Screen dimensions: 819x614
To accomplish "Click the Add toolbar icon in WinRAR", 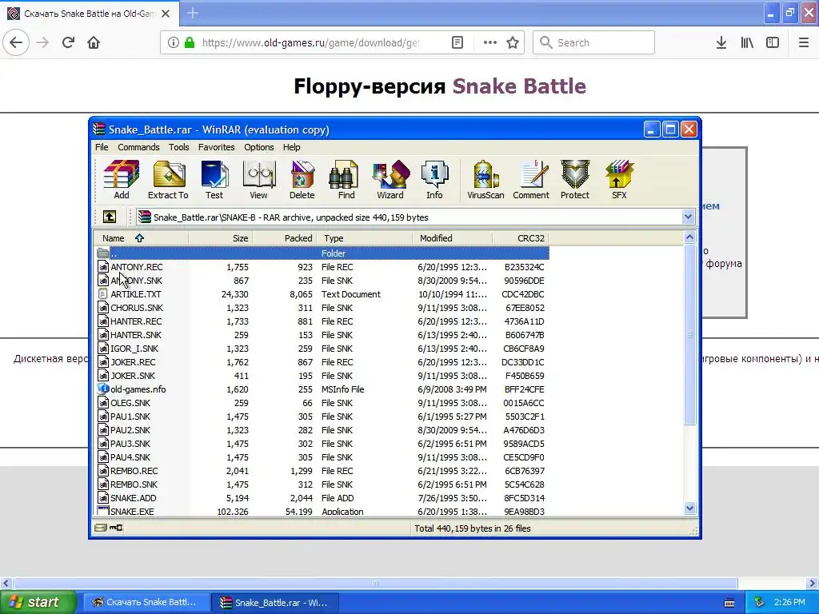I will pyautogui.click(x=122, y=180).
